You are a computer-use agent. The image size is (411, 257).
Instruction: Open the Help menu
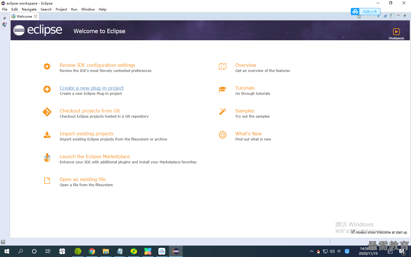click(x=102, y=9)
